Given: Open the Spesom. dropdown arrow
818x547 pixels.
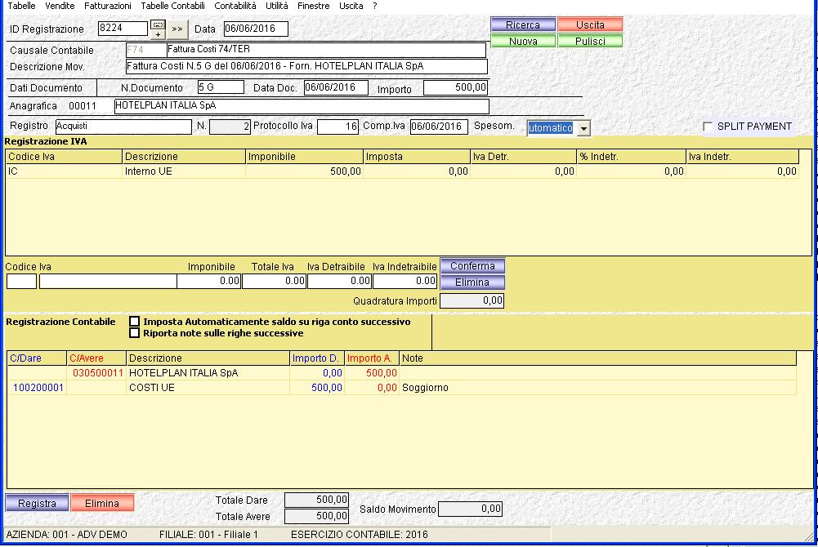Looking at the screenshot, I should click(x=583, y=128).
